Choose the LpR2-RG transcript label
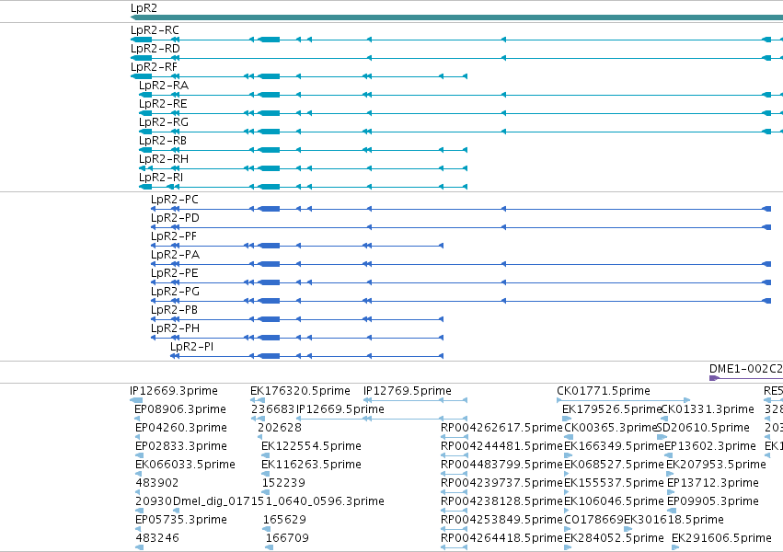This screenshot has height=552, width=783. coord(164,122)
